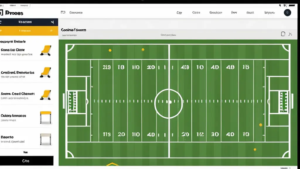Viewport: 300px width, 169px height.
Task: Click the center circle spot on the field
Action: coord(170,102)
